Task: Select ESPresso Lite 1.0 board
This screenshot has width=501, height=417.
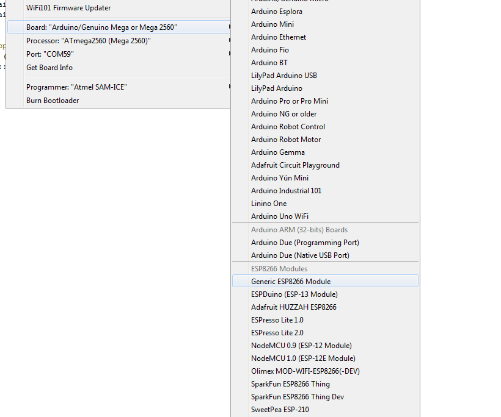Action: click(x=325, y=320)
